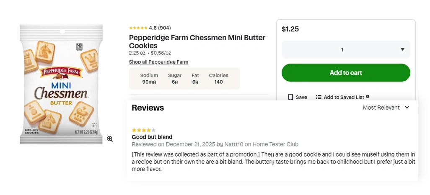Viewport: 430px width, 195px height.
Task: Click the (904) review count
Action: [x=164, y=28]
